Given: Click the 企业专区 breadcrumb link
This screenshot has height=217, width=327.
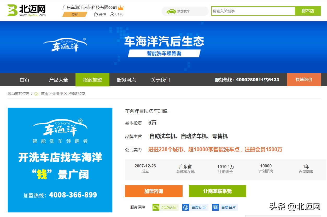Looking at the screenshot, I should 60,93.
